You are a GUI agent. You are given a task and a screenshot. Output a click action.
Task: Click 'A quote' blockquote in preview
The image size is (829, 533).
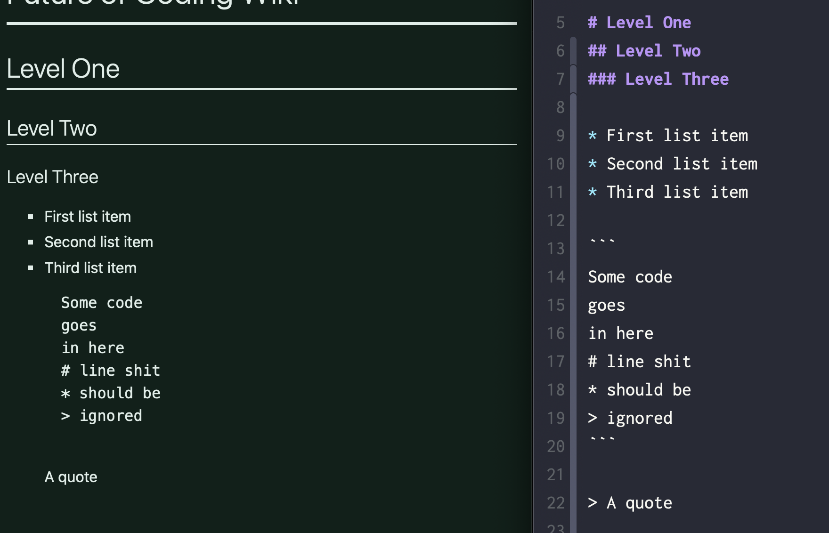pos(71,477)
